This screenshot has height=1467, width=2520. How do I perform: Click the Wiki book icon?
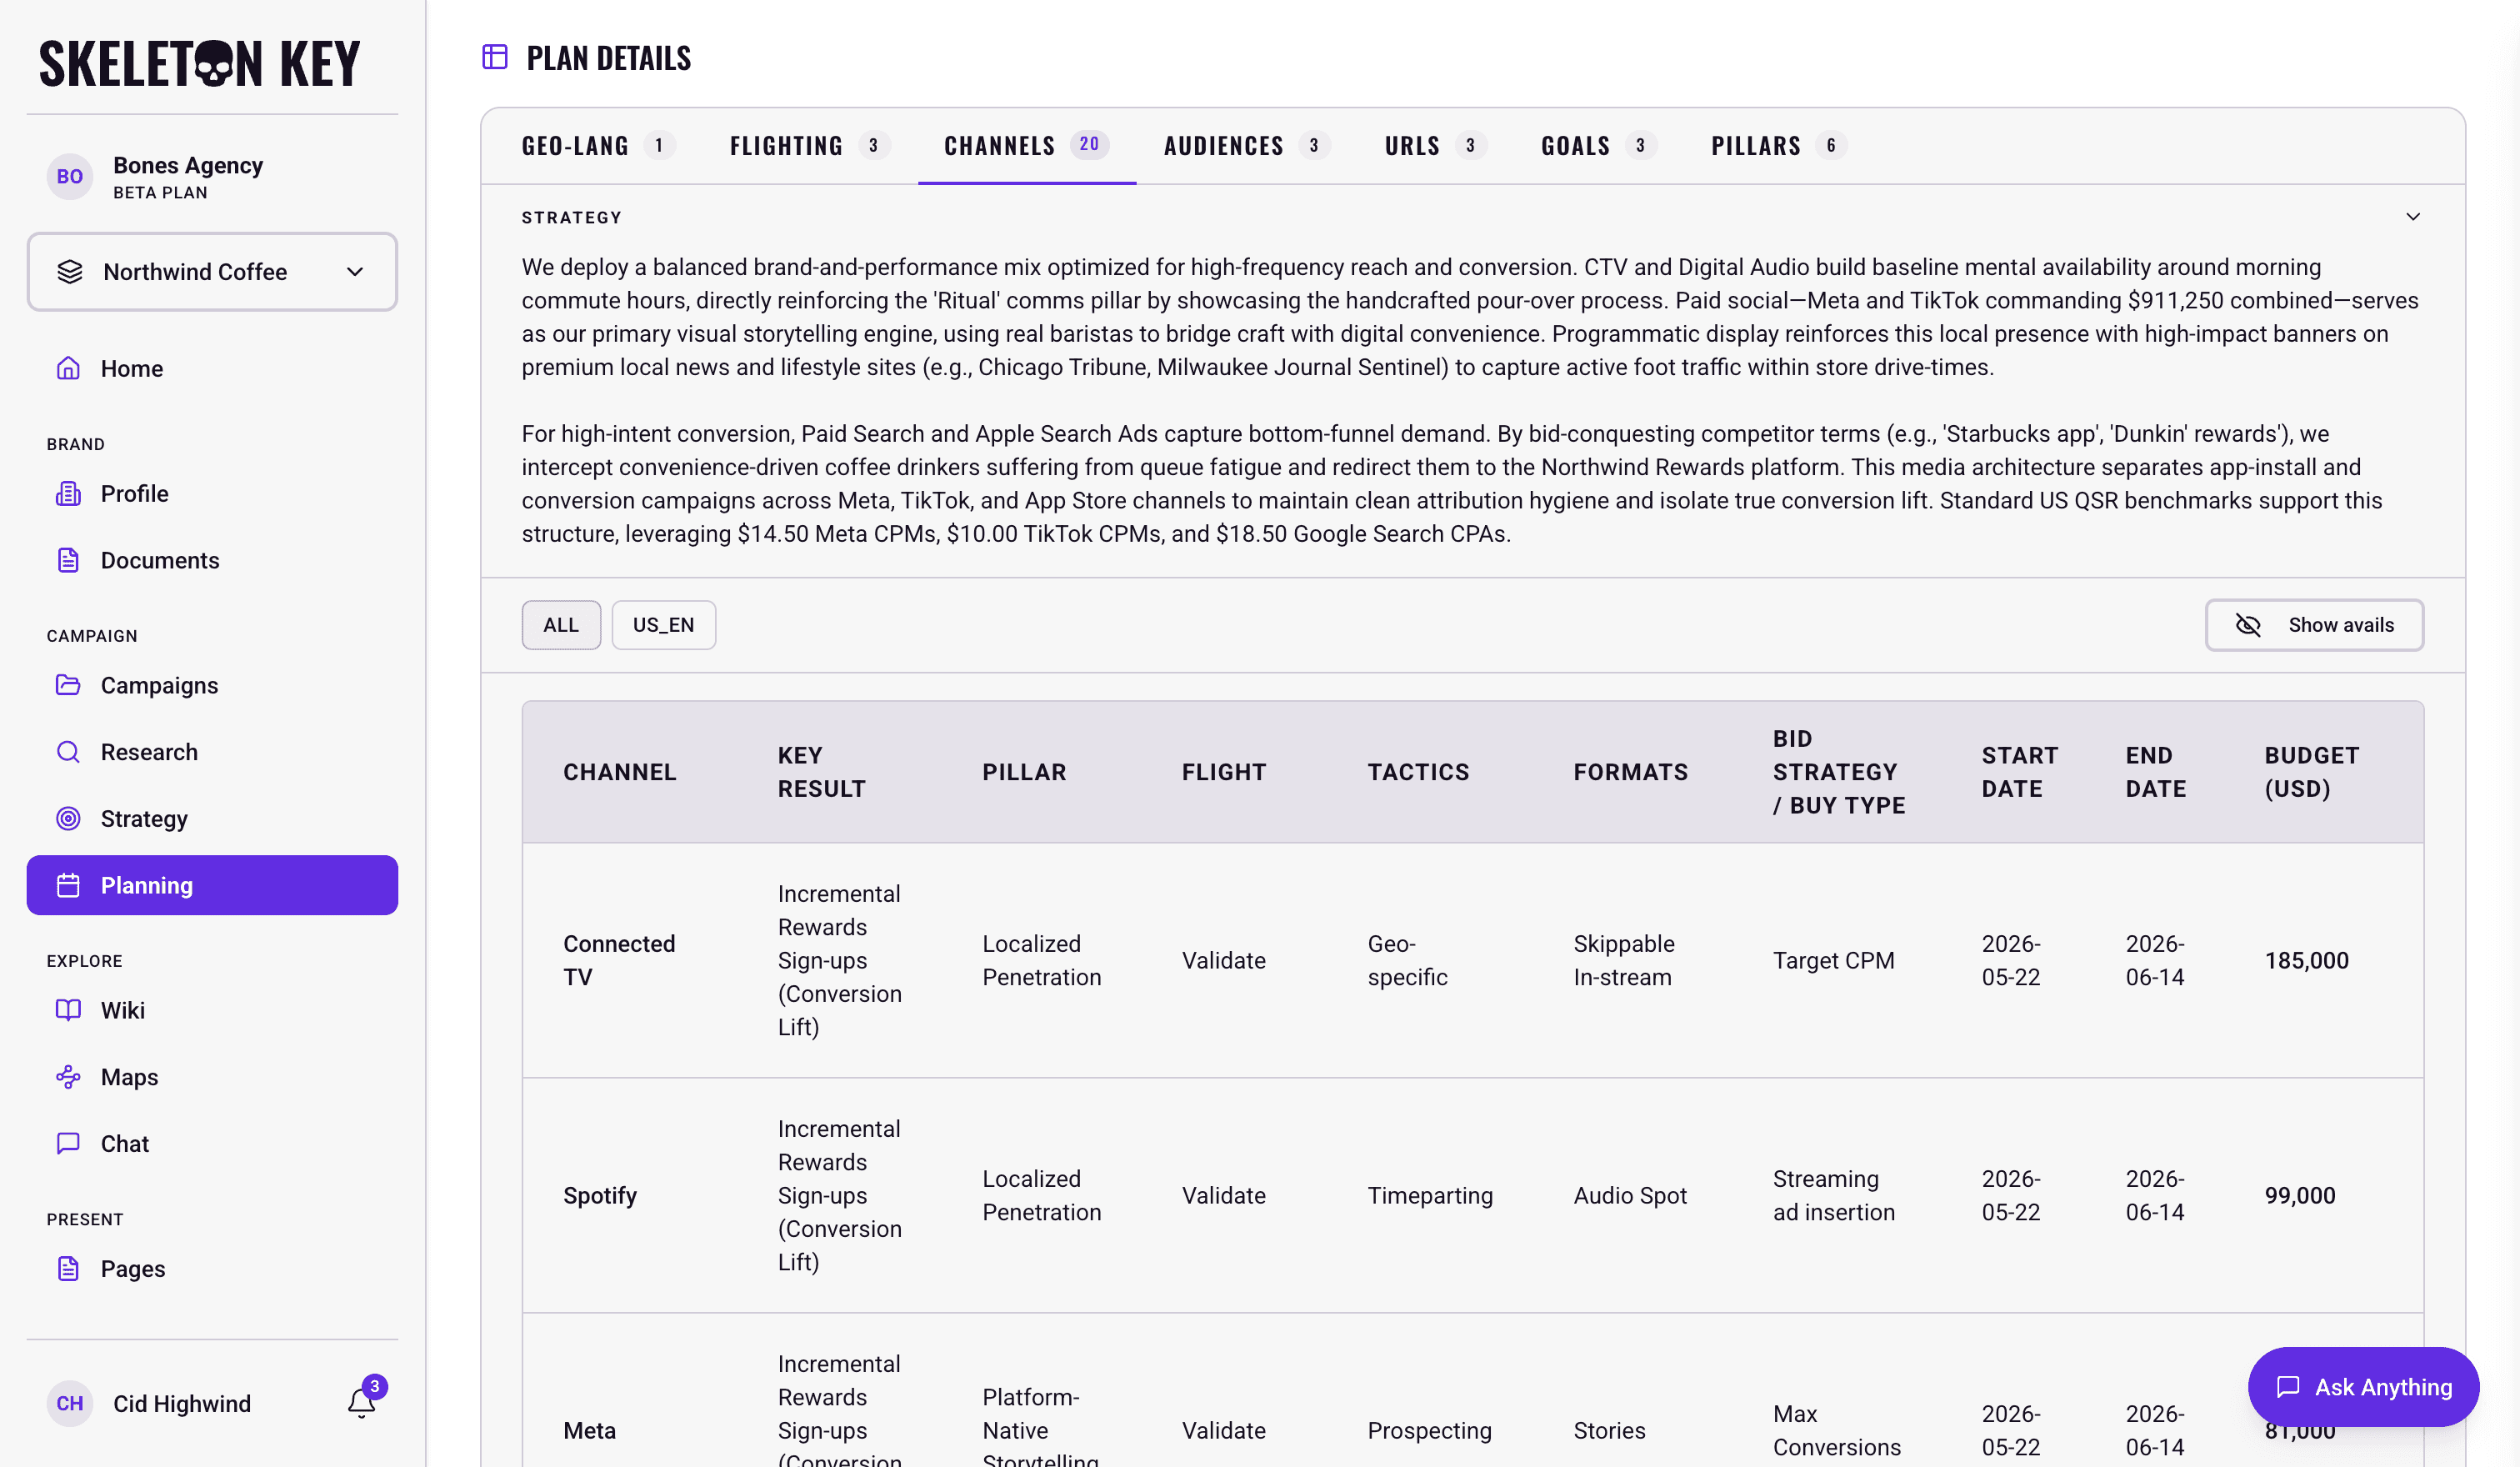click(68, 1010)
